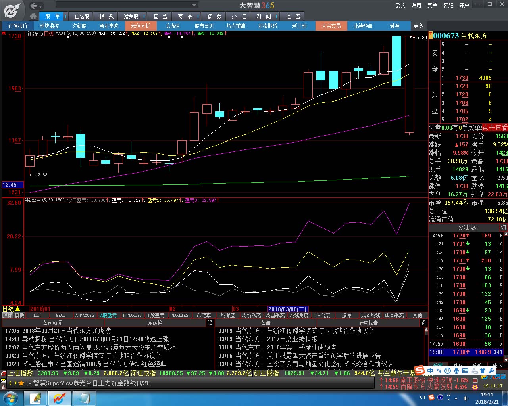Click the 板块监控 button
Viewport: 508px width, 406px height.
point(50,26)
